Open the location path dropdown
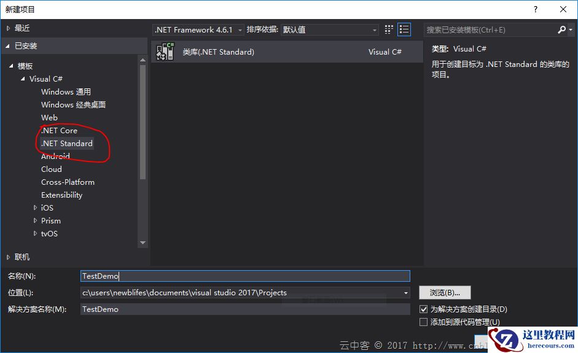The height and width of the screenshot is (353, 578). tap(406, 293)
